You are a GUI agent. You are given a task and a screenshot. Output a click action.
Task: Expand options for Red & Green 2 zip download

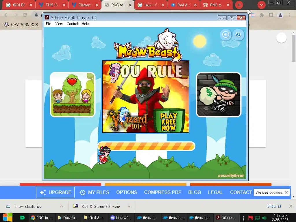(129, 206)
